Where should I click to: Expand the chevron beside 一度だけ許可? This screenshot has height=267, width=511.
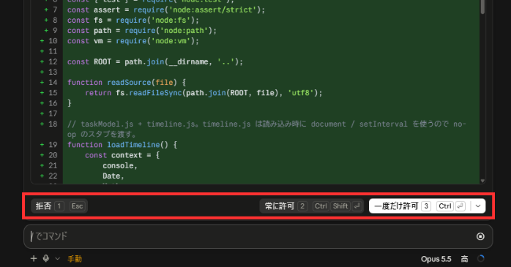(478, 206)
